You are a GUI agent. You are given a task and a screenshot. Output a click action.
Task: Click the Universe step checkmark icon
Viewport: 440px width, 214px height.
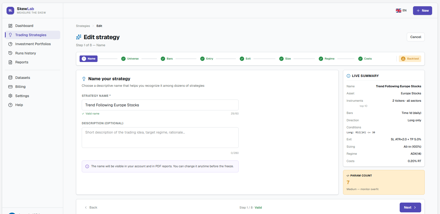(123, 59)
